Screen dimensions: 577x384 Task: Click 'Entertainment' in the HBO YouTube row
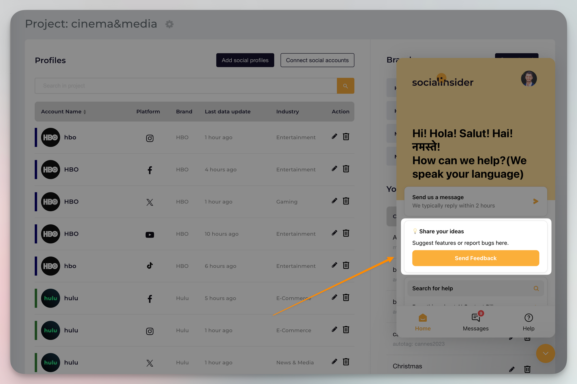tap(296, 234)
